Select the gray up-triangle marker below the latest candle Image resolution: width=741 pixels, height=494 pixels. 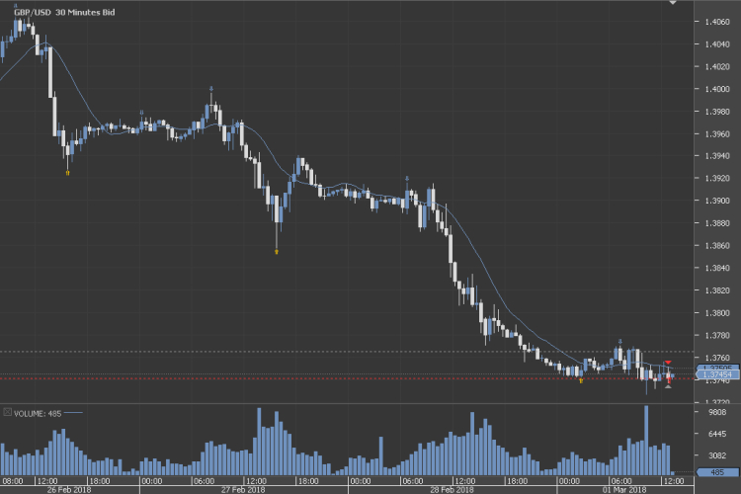coord(668,386)
